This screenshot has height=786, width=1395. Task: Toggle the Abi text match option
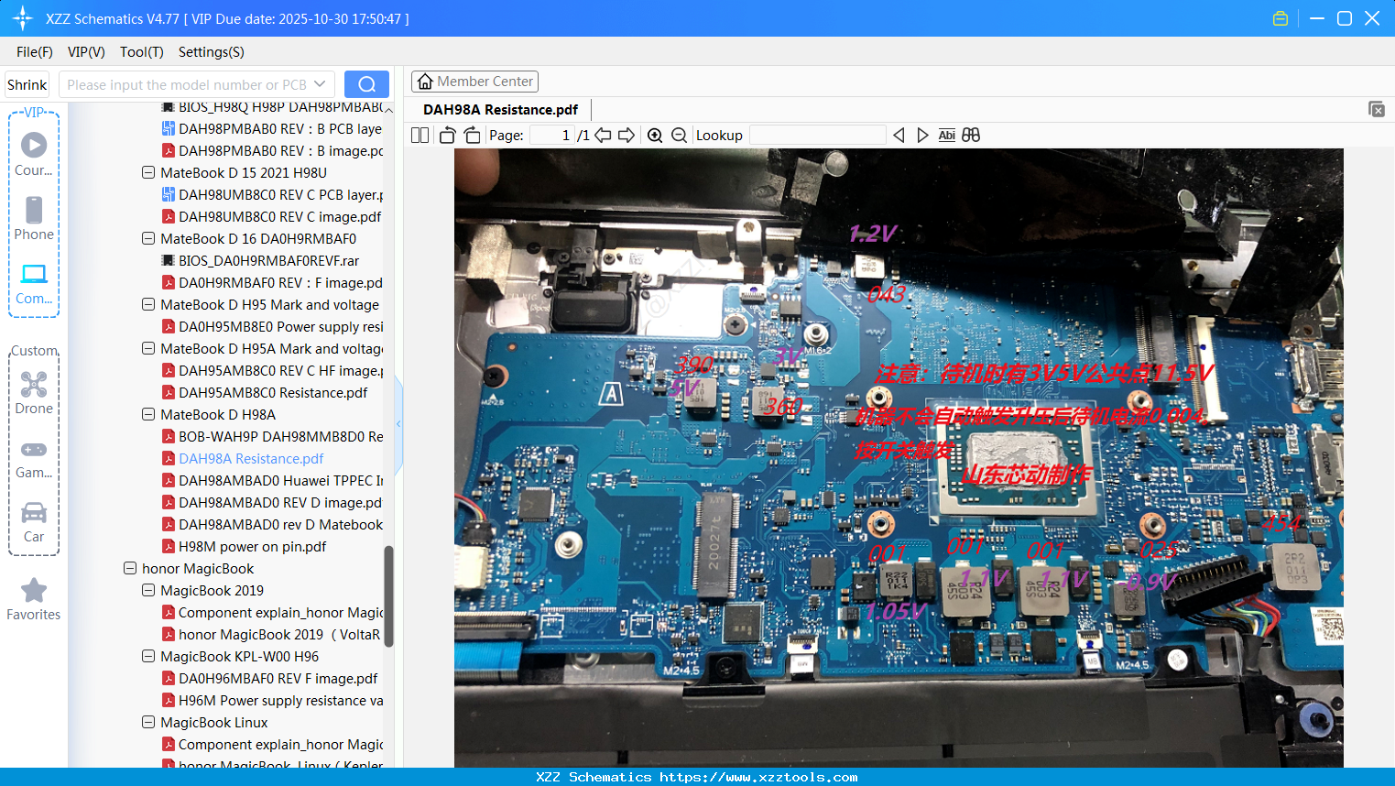947,135
